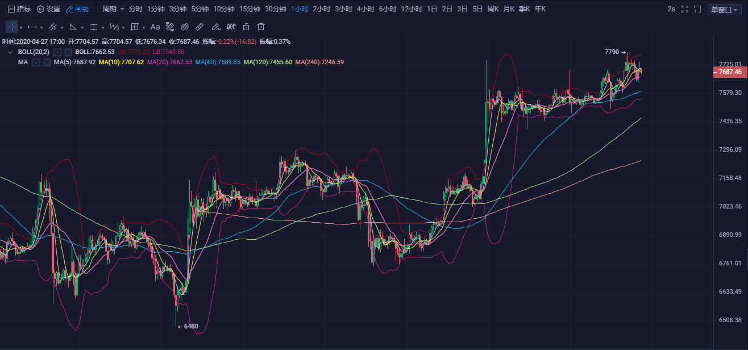Click the trash icon to delete drawings
Image resolution: width=748 pixels, height=350 pixels.
coord(261,27)
